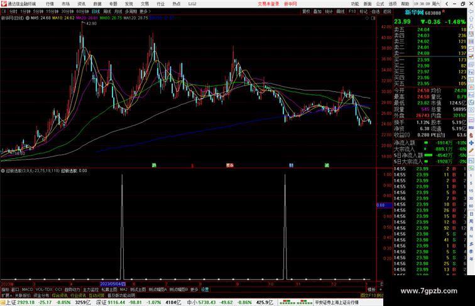This screenshot has width=475, height=306.
Task: Open the 市场 menu
Action: 65,4
